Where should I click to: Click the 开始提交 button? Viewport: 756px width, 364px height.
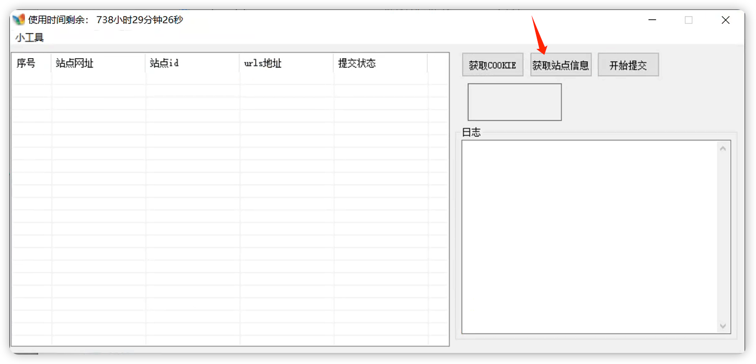628,65
